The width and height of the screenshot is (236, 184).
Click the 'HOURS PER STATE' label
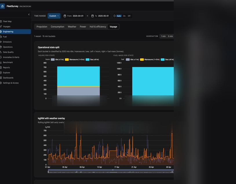(47, 55)
